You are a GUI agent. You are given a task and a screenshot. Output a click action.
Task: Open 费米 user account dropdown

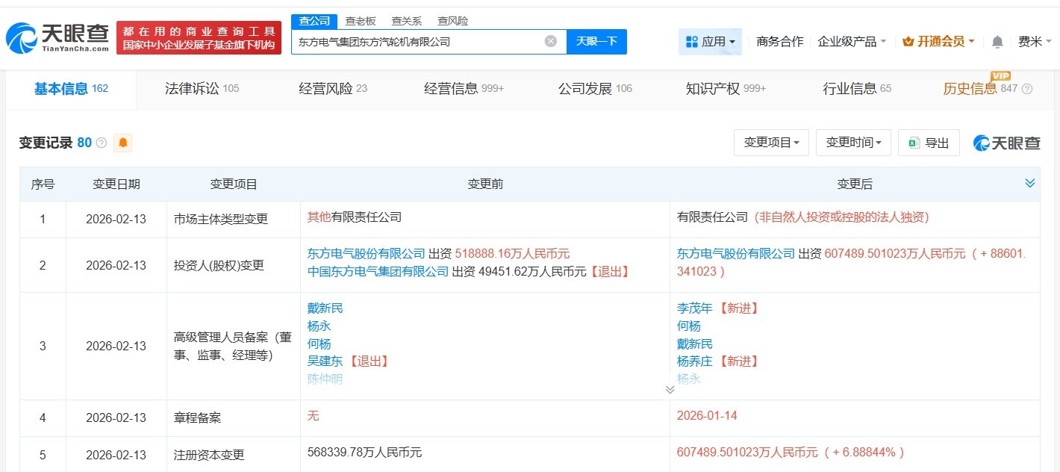click(1035, 42)
